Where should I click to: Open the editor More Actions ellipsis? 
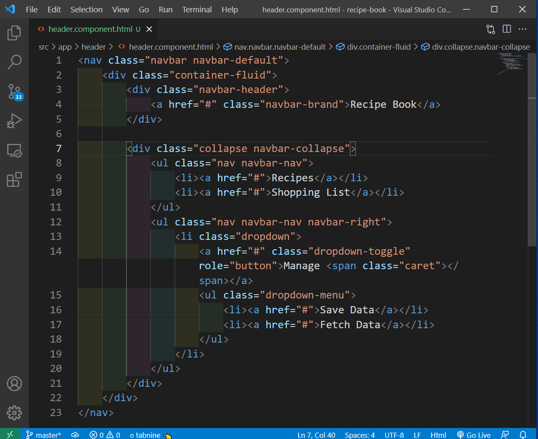523,29
